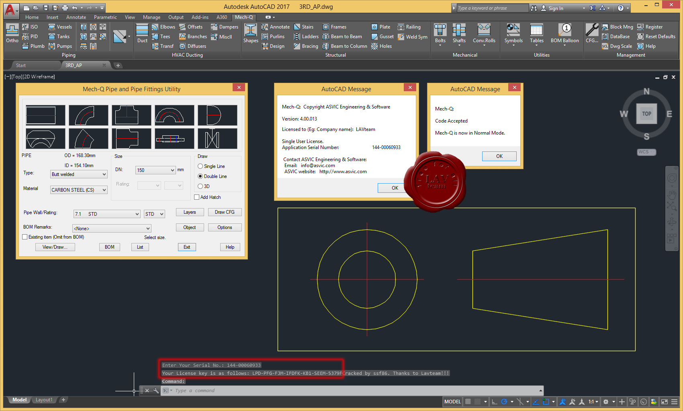Click the command line input field
Viewport: 683px width, 411px height.
(356, 391)
